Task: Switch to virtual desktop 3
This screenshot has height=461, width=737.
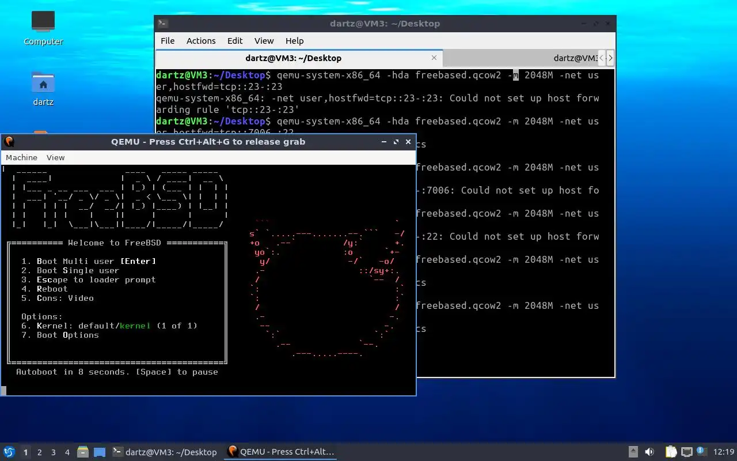Action: [53, 452]
